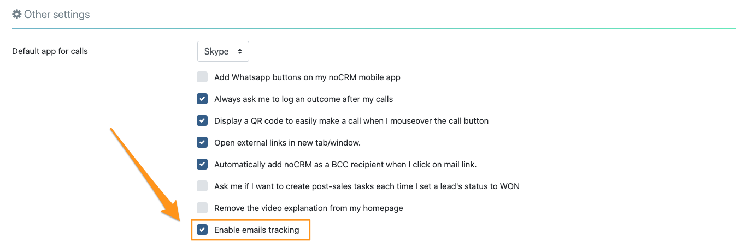Click the 'Open external links in new tab/window' text
The width and height of the screenshot is (741, 241).
point(287,143)
